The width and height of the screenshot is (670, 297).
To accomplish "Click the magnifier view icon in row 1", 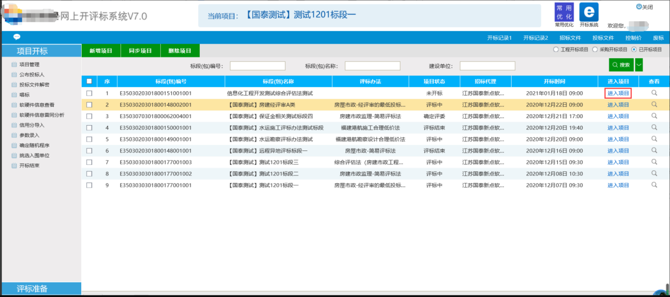I will click(x=654, y=93).
